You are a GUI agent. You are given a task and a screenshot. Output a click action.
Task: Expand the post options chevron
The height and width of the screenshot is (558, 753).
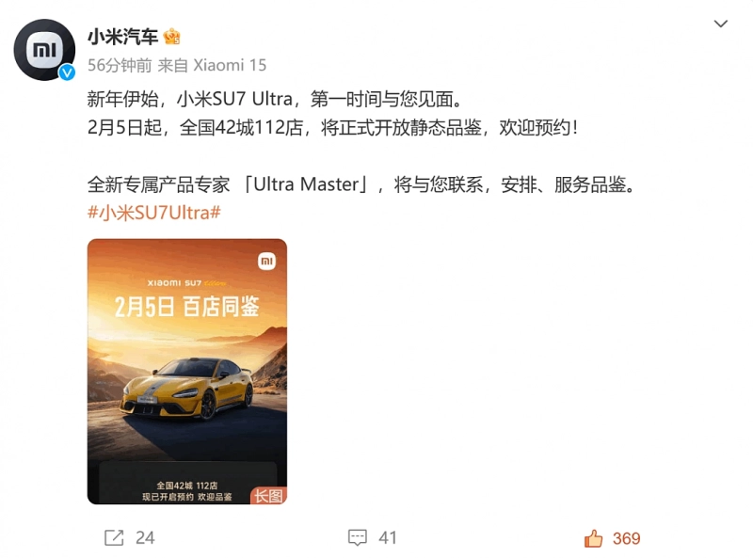coord(721,24)
